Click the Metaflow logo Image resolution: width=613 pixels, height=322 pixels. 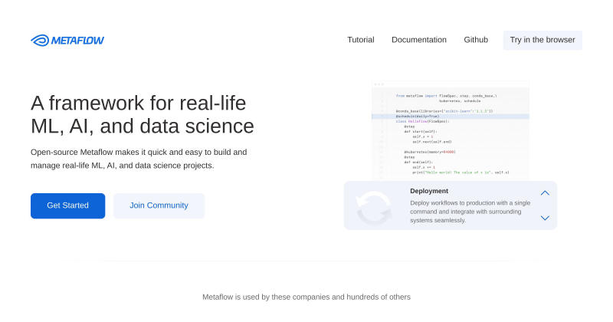point(67,41)
